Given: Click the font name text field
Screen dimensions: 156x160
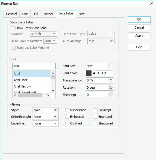Looking at the screenshot, I should (x=34, y=66).
